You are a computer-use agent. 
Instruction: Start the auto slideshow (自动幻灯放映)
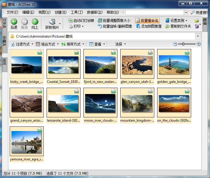click(x=81, y=21)
